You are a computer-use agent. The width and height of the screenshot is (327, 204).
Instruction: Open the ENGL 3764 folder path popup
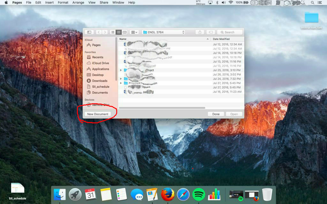tap(163, 32)
